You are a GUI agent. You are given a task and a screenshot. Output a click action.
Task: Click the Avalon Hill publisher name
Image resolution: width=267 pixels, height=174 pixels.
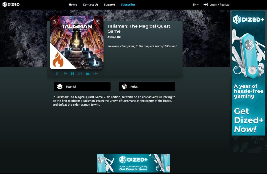pos(114,37)
